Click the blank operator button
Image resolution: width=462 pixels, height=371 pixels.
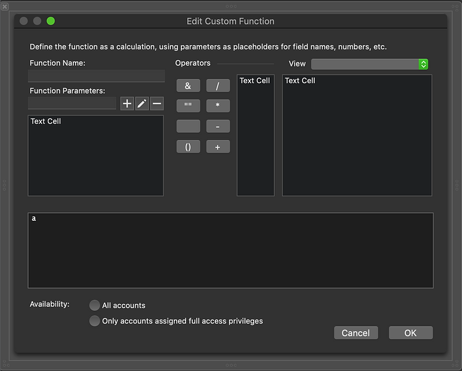[188, 126]
